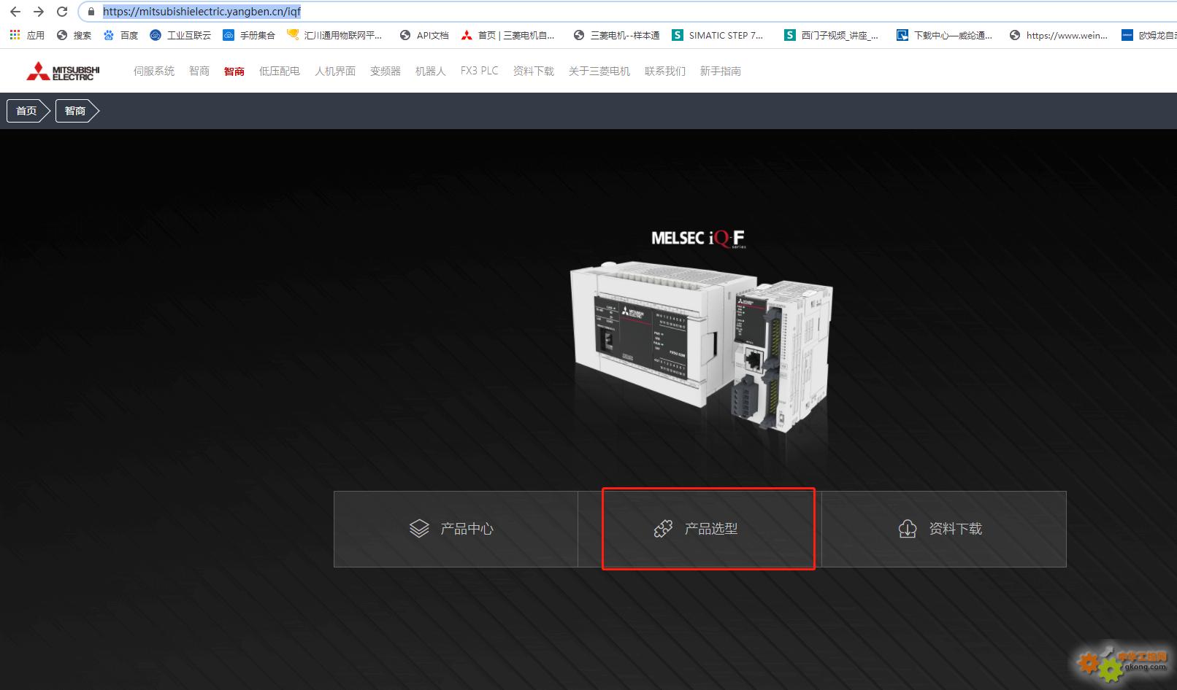Go to 首页 breadcrumb

click(x=28, y=111)
